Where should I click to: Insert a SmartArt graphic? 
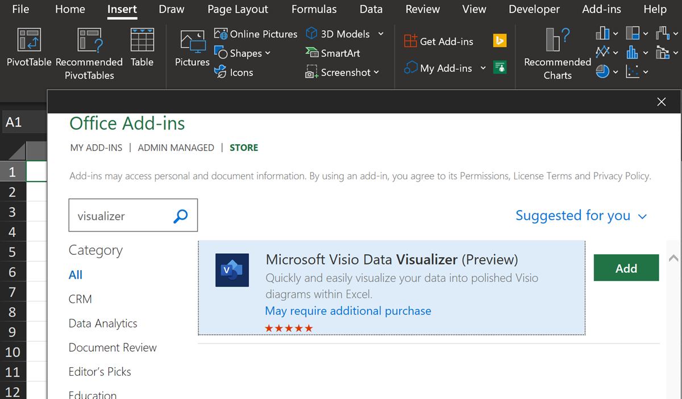(332, 53)
